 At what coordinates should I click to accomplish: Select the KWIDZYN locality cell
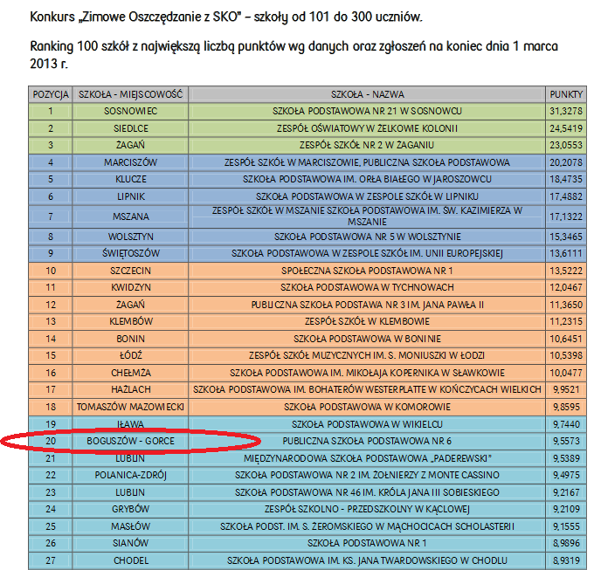click(130, 288)
